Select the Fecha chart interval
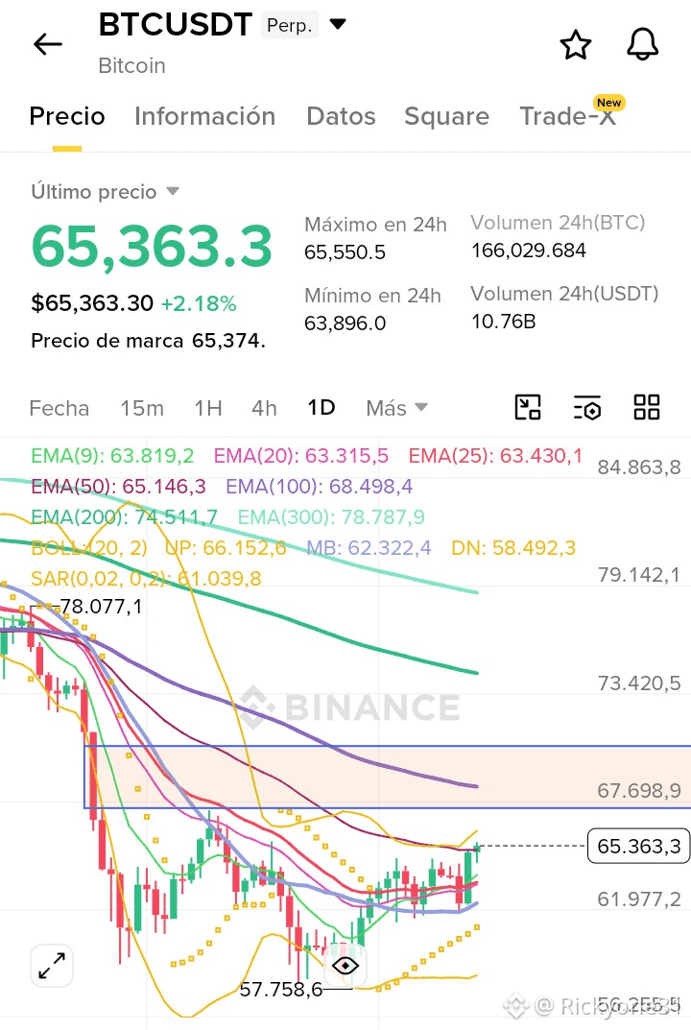 (x=60, y=408)
